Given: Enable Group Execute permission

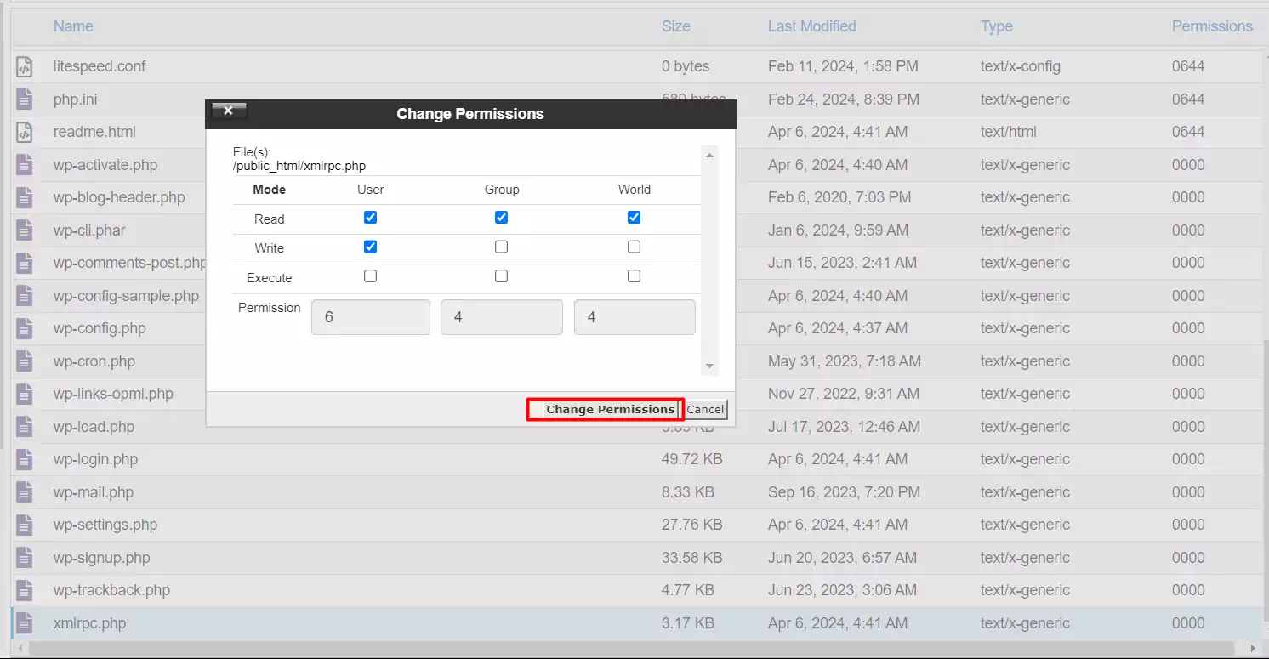Looking at the screenshot, I should pyautogui.click(x=501, y=276).
